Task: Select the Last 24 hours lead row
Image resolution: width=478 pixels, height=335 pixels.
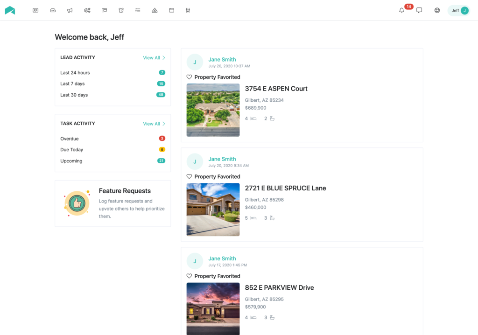Action: click(x=75, y=73)
